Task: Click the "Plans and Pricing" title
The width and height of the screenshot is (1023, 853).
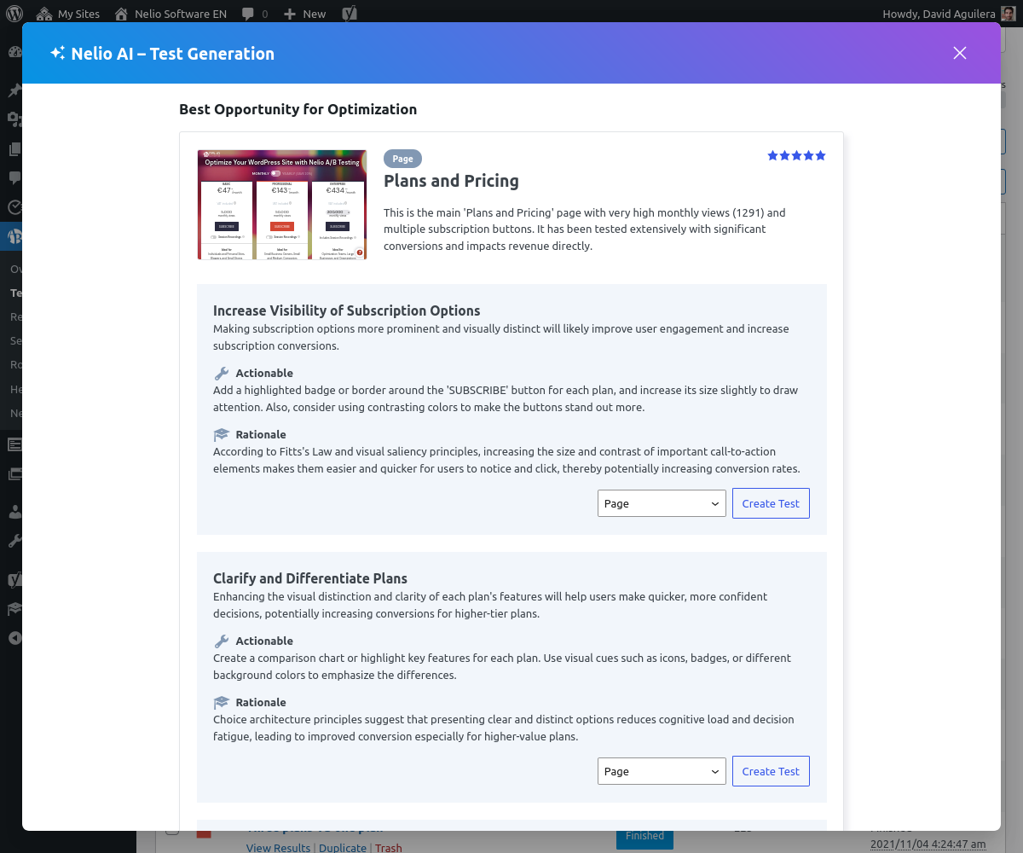Action: click(451, 181)
